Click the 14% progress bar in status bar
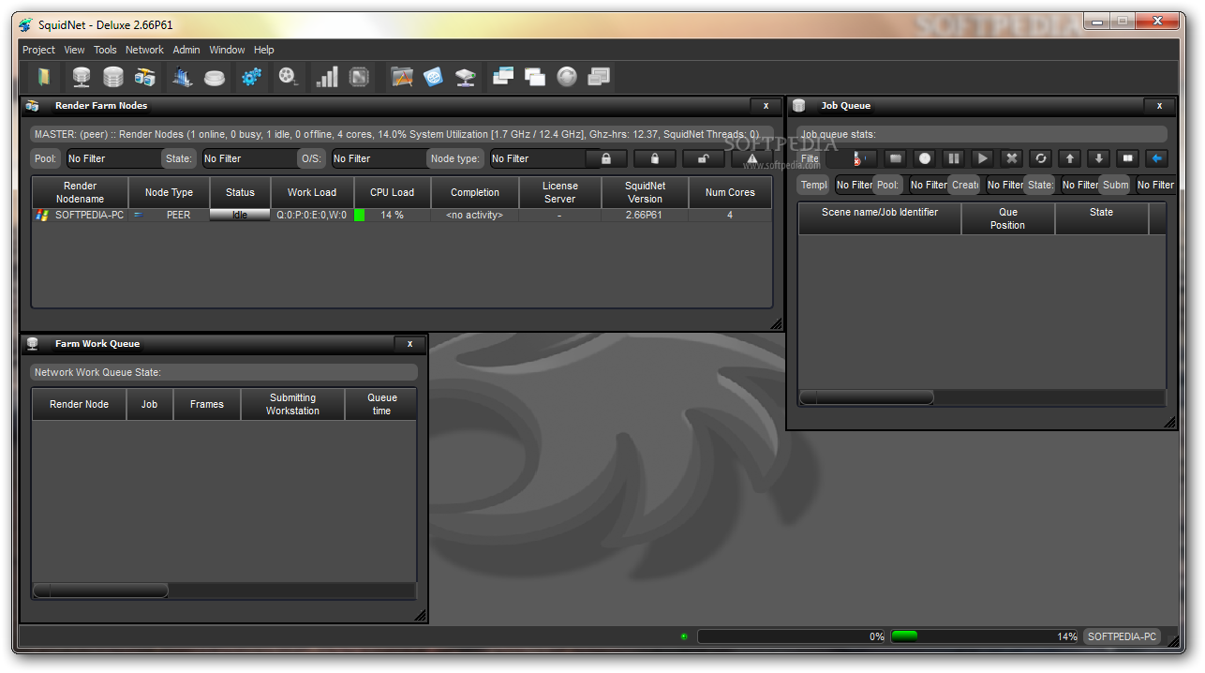The width and height of the screenshot is (1205, 673). (985, 636)
